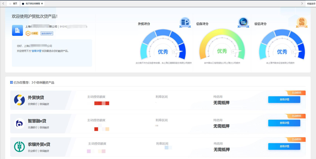This screenshot has width=316, height=159.
Task: Click the 信保评分 gauge dial
Action: pyautogui.click(x=222, y=44)
